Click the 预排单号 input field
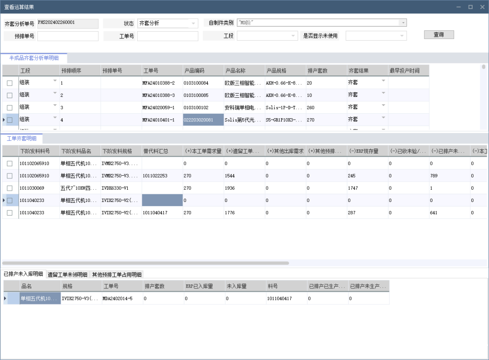Viewport: 489px width, 360px height. pos(68,36)
